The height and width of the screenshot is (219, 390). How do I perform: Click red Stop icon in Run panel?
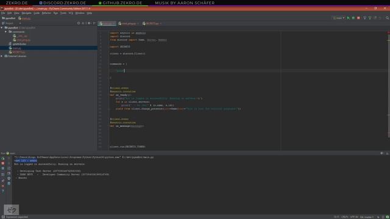(x=2, y=163)
